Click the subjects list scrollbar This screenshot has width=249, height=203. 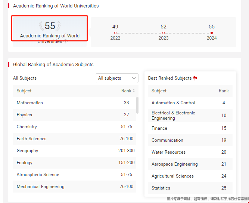click(x=137, y=105)
